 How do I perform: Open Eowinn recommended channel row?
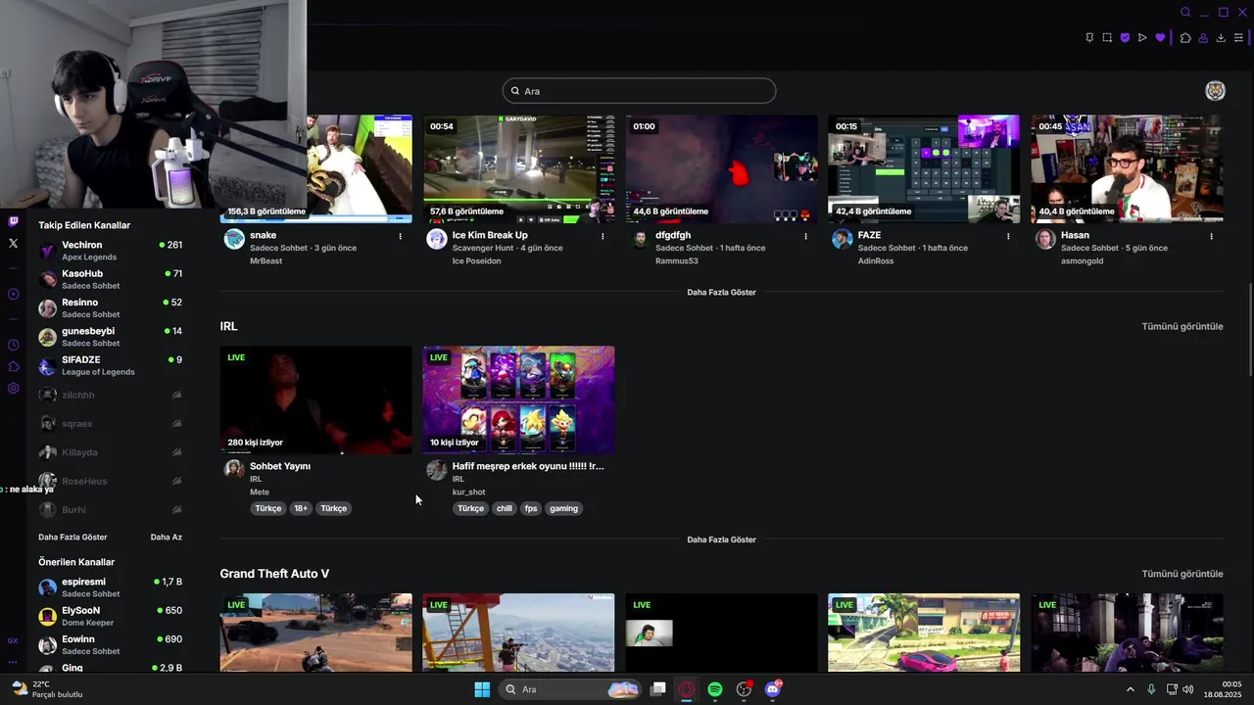point(110,645)
